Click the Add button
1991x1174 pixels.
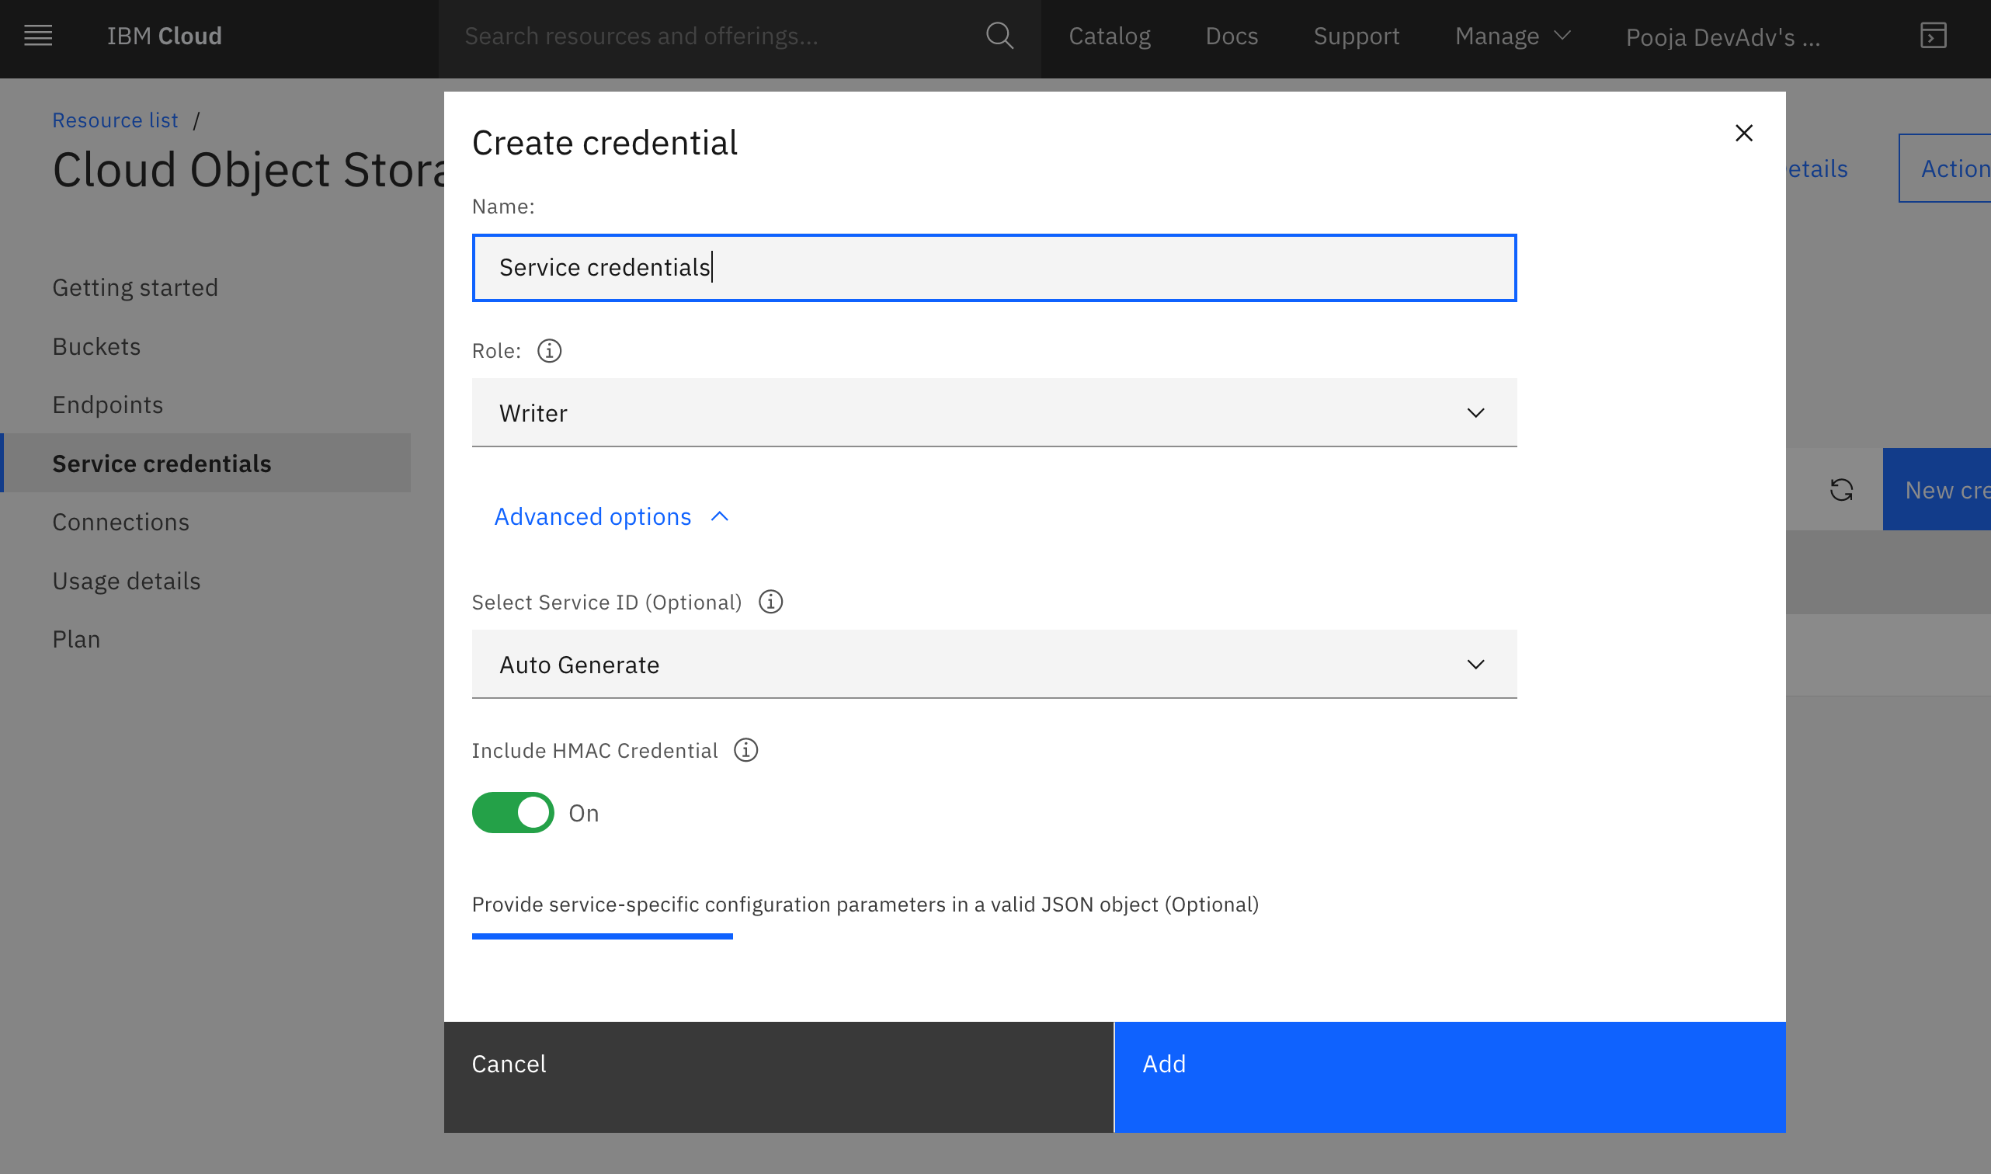(x=1450, y=1077)
